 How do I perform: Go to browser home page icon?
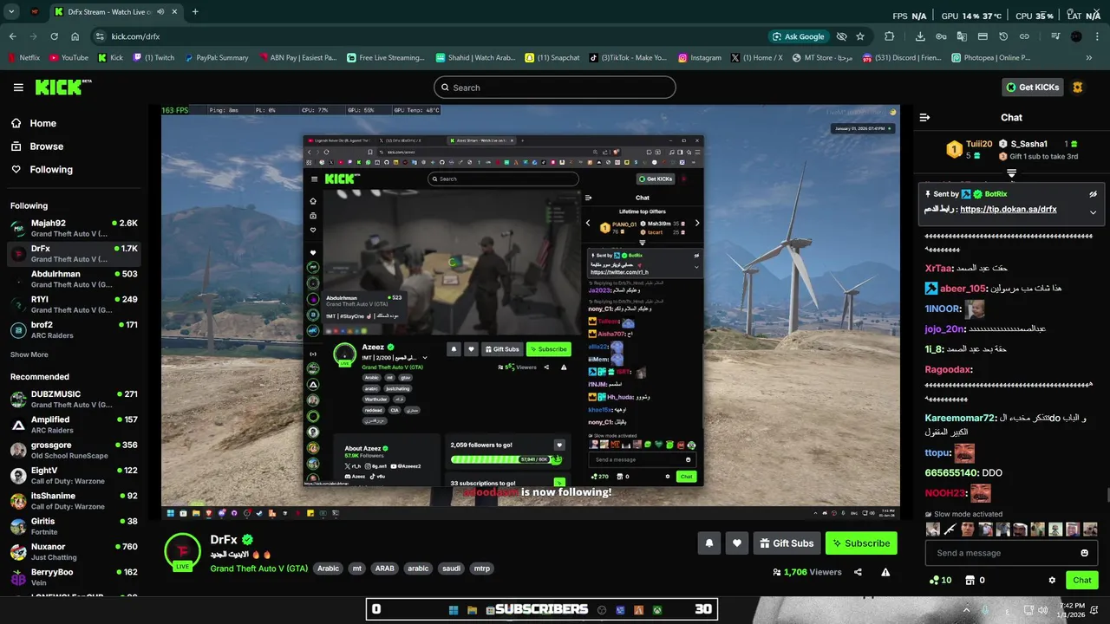(75, 36)
